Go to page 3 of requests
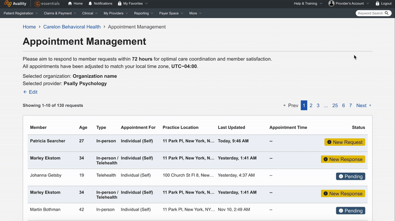The height and width of the screenshot is (221, 395). pos(318,105)
